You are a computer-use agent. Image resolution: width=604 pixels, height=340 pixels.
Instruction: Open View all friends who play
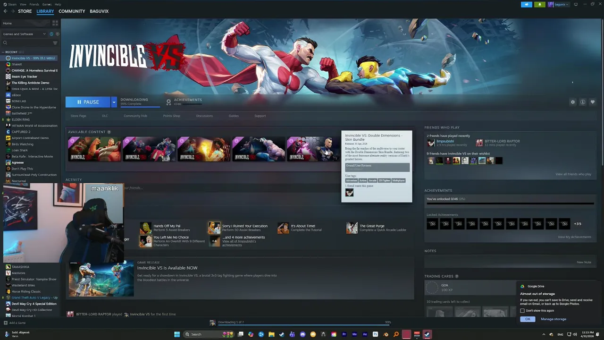[573, 174]
